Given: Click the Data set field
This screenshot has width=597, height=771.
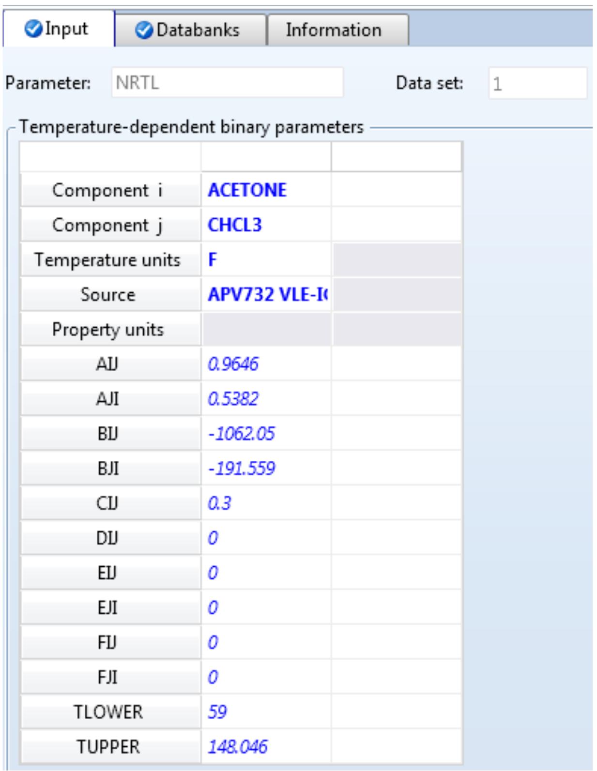Looking at the screenshot, I should 537,83.
